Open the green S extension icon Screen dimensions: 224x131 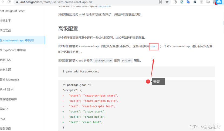pos(182,2)
